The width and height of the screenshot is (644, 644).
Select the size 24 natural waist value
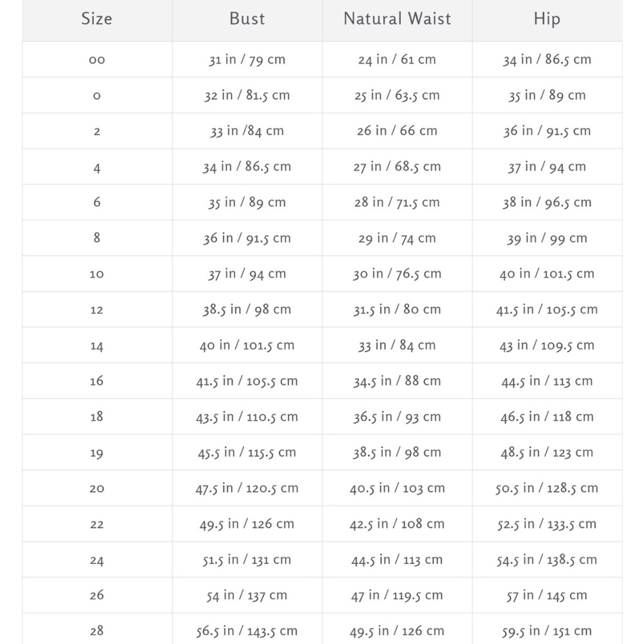coord(397,560)
